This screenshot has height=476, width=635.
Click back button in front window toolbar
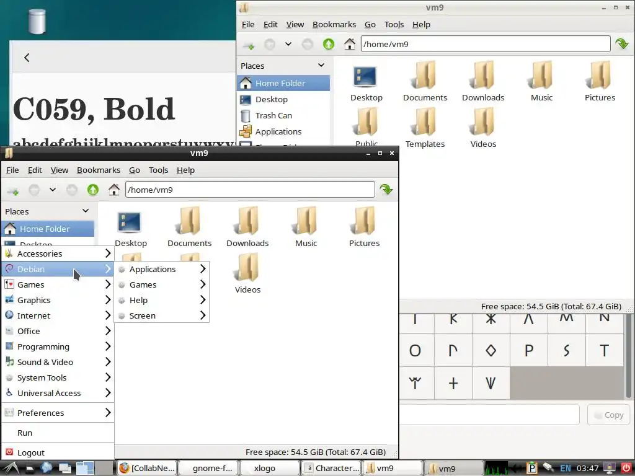[34, 190]
